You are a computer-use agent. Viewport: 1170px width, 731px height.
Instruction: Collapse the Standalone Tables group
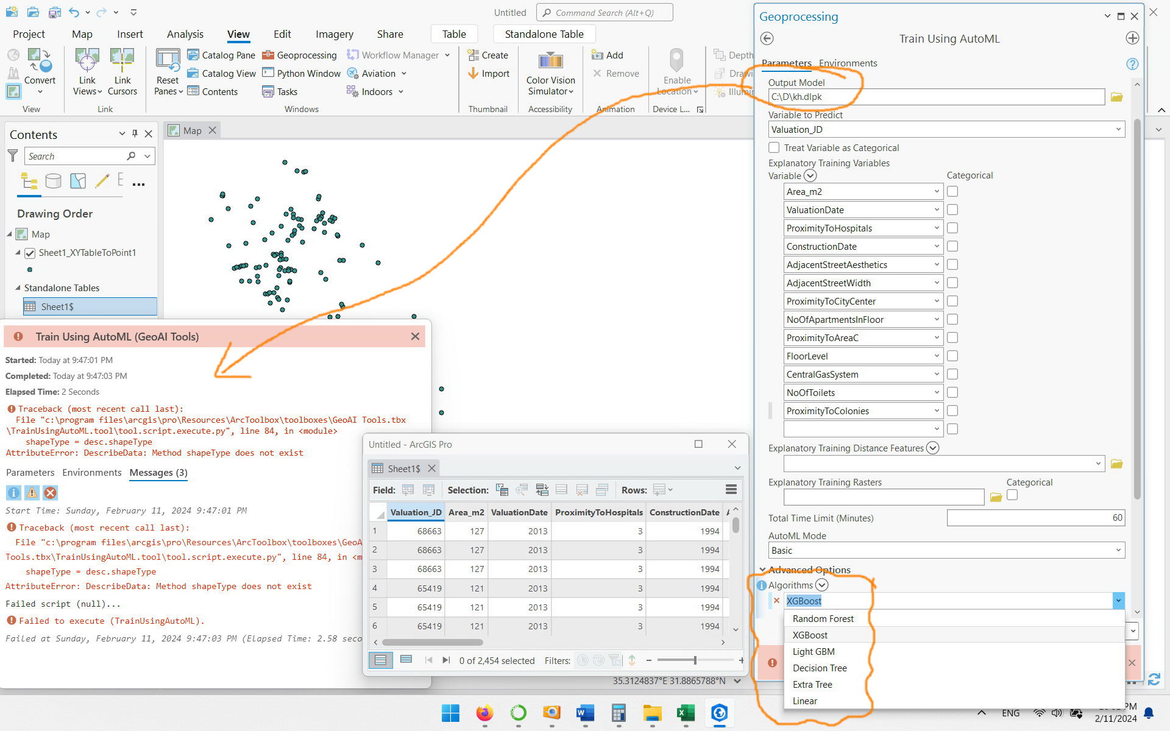click(x=18, y=288)
